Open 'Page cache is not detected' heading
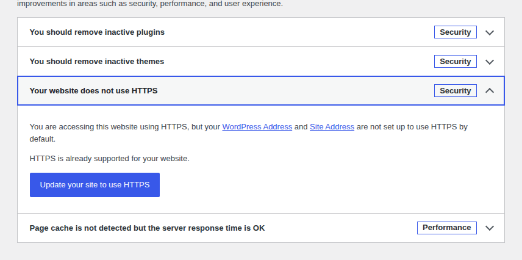 (147, 228)
